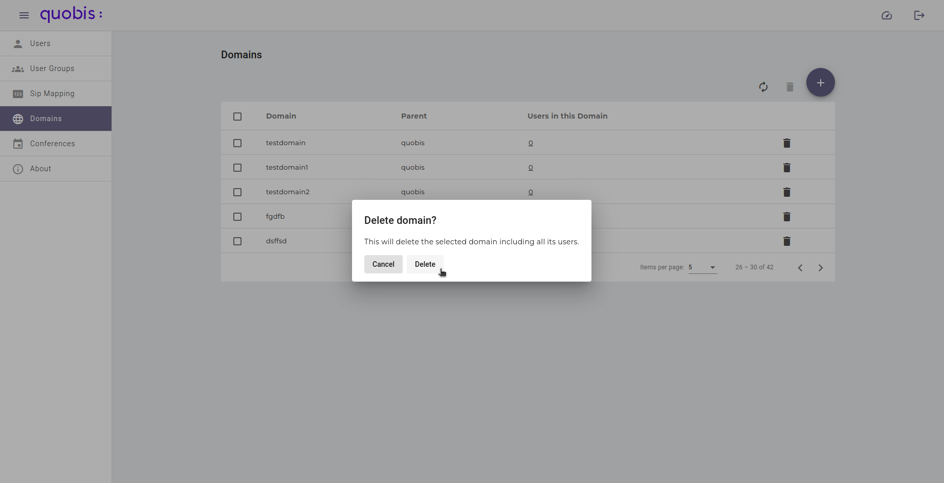The image size is (944, 483).
Task: Open the dashboard speedometer icon
Action: click(887, 15)
